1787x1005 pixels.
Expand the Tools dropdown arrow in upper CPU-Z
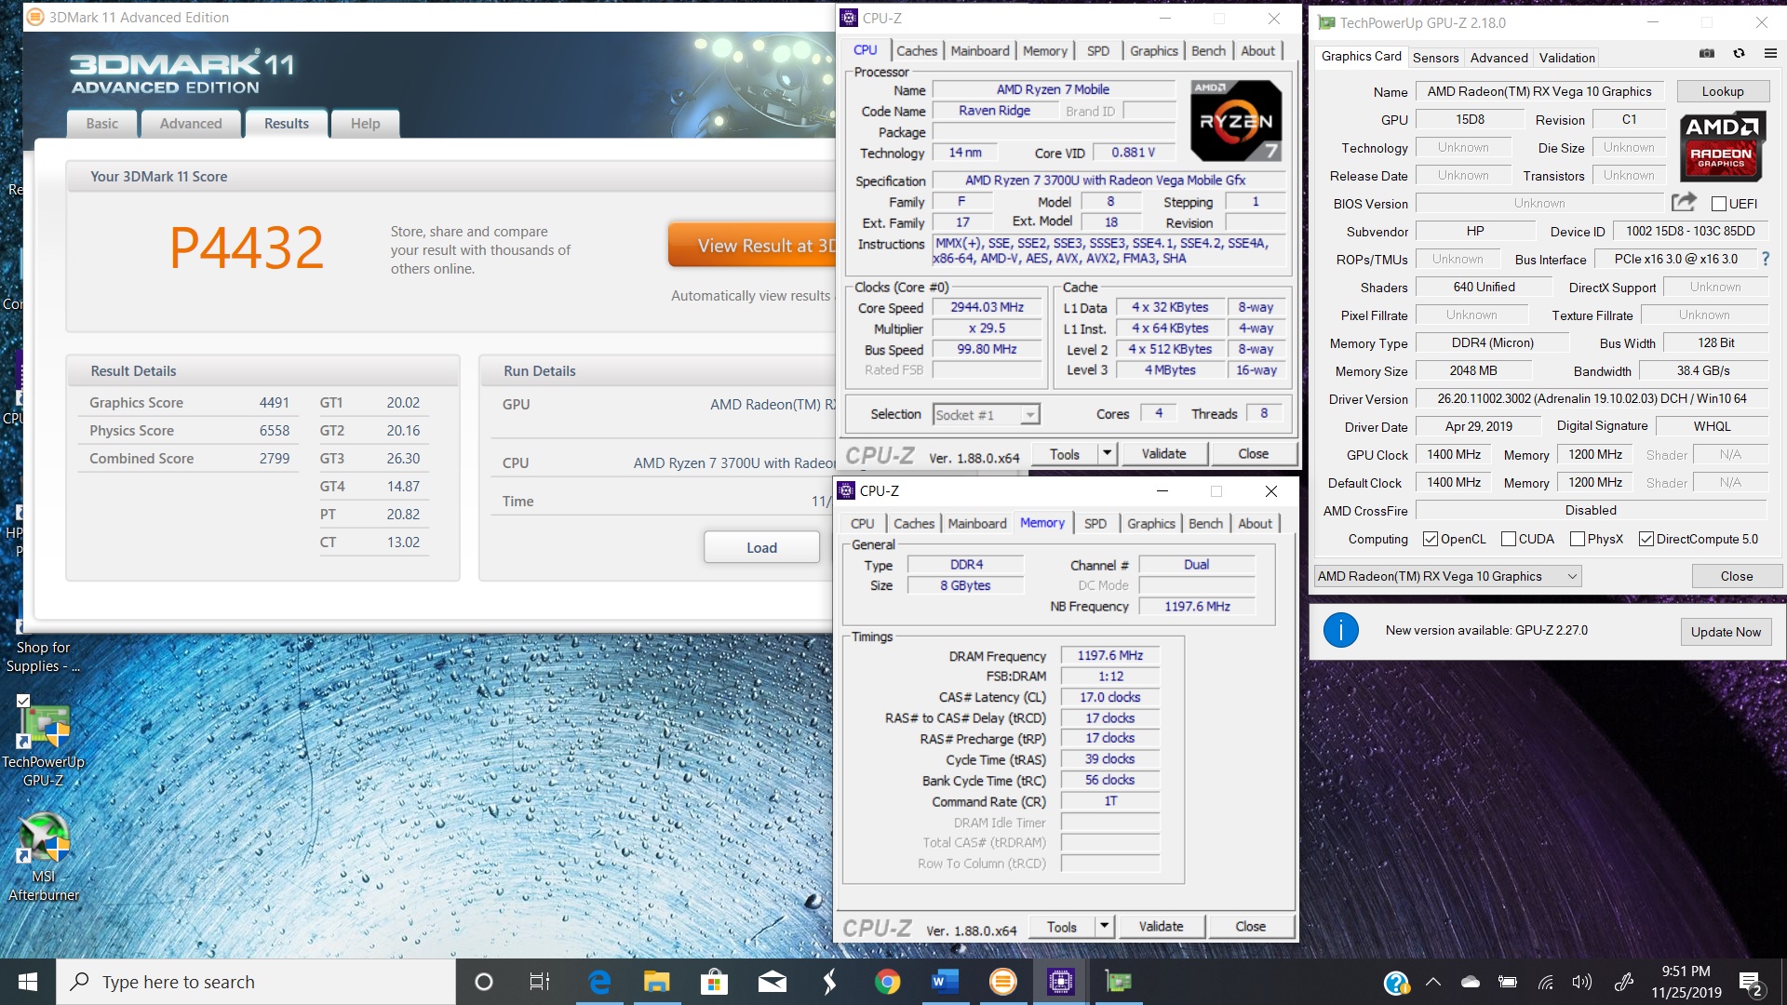[x=1107, y=453]
